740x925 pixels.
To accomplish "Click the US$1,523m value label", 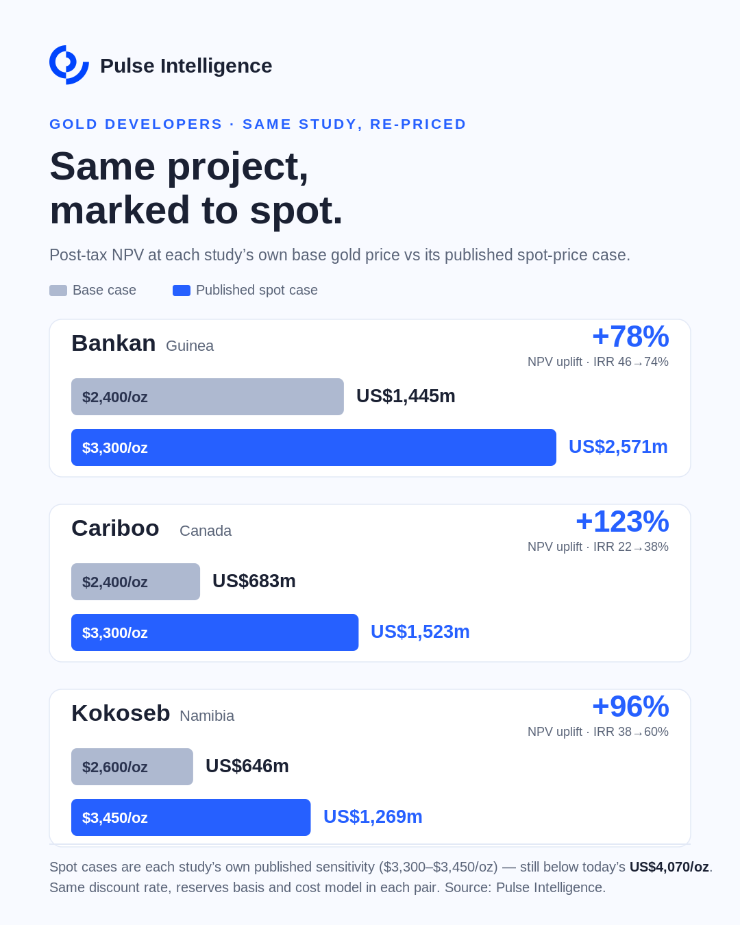I will coord(420,632).
